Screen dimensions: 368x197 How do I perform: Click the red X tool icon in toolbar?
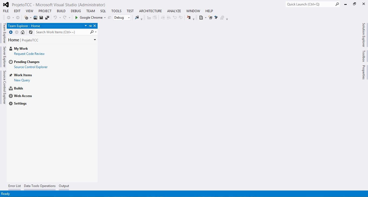tap(189, 18)
